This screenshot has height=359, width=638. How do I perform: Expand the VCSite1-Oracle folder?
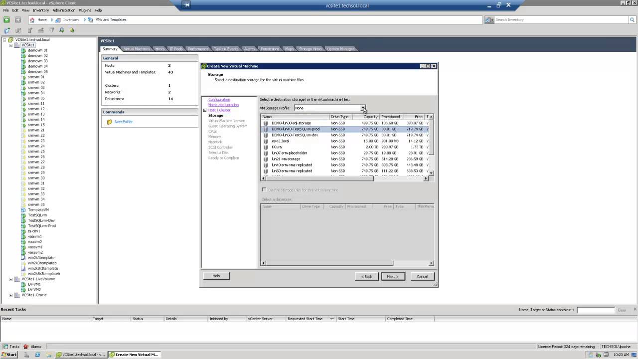click(x=11, y=295)
